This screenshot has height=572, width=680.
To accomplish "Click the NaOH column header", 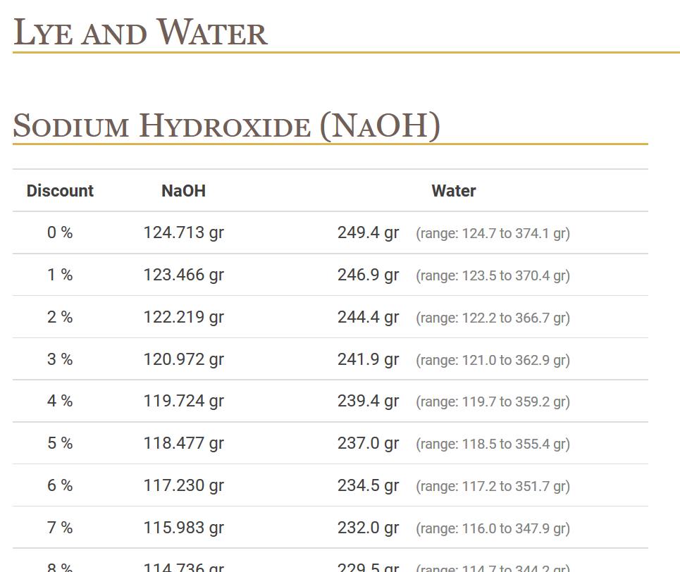I will point(183,191).
